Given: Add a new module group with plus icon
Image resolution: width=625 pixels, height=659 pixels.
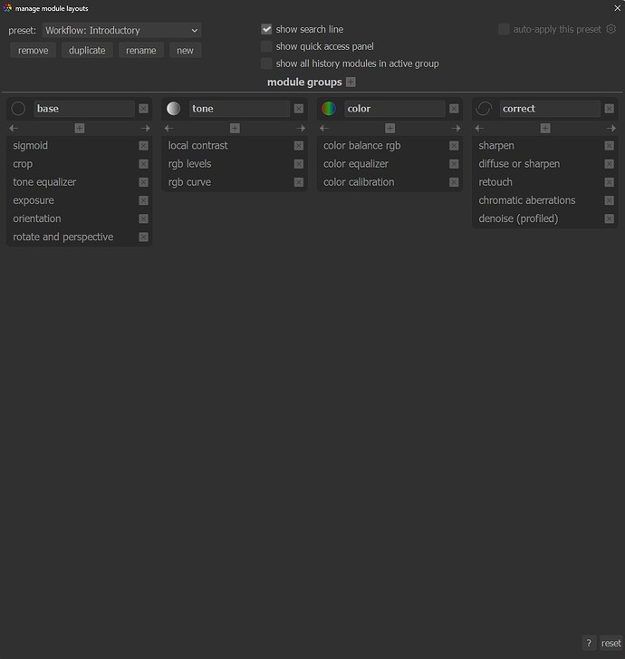Looking at the screenshot, I should click(x=351, y=82).
